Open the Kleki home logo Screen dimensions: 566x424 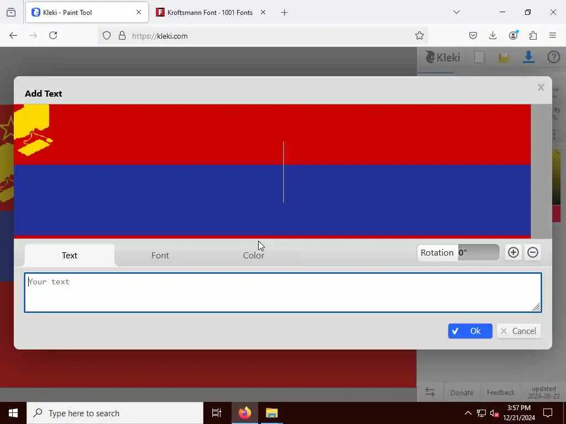[442, 57]
